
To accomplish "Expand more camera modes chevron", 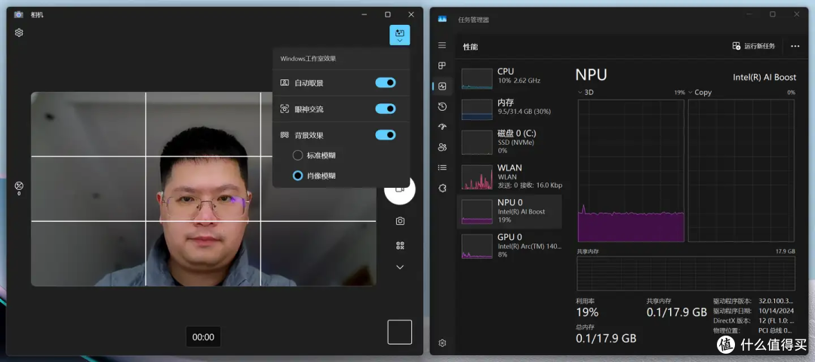I will pos(400,267).
